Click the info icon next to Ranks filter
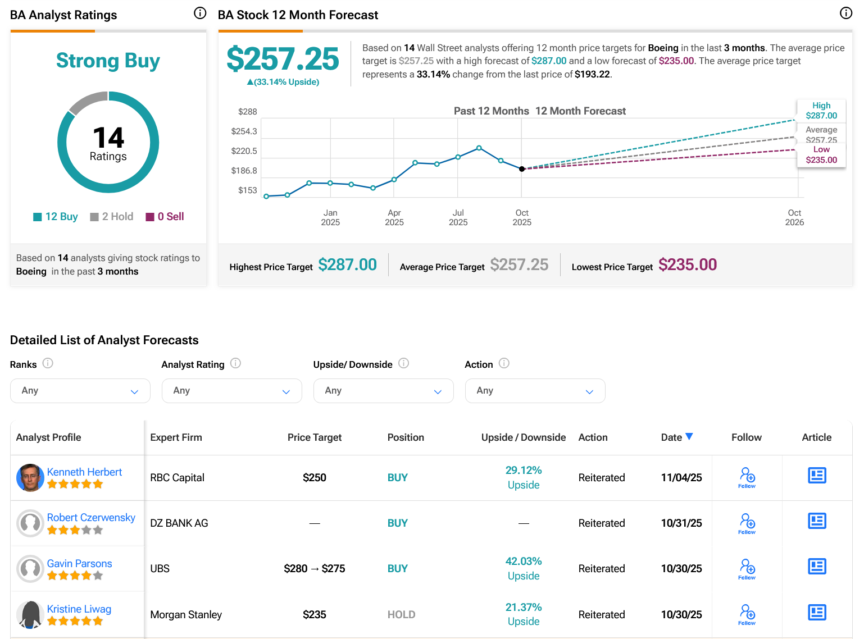This screenshot has width=864, height=639. (x=48, y=363)
